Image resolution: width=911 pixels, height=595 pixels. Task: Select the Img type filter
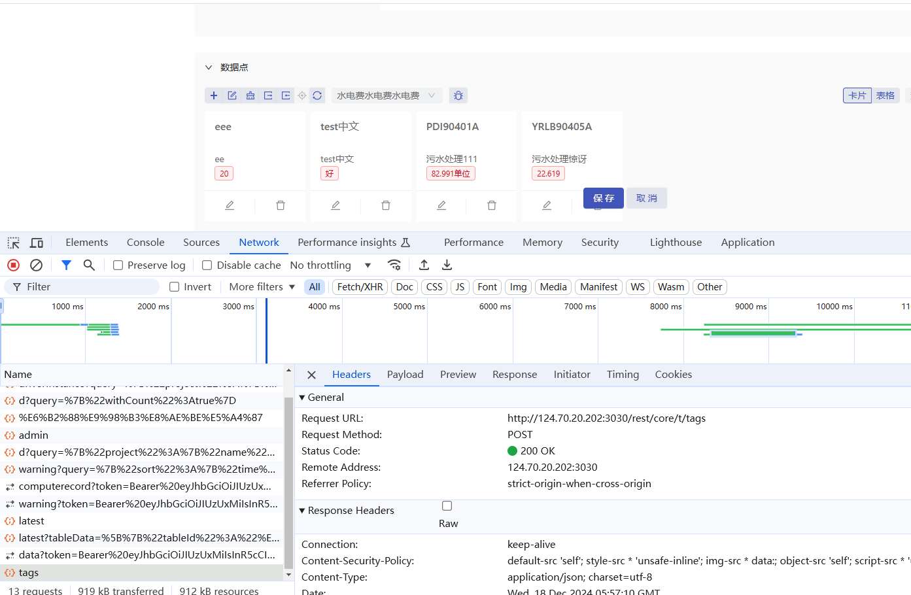pos(519,286)
